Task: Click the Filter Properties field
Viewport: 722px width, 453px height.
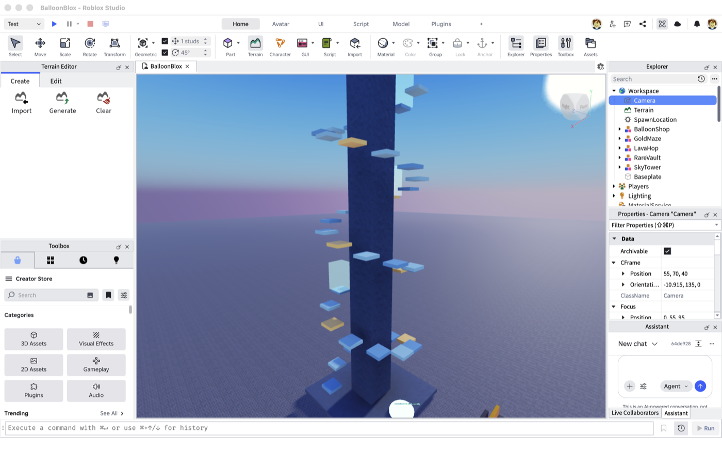Action: (664, 225)
